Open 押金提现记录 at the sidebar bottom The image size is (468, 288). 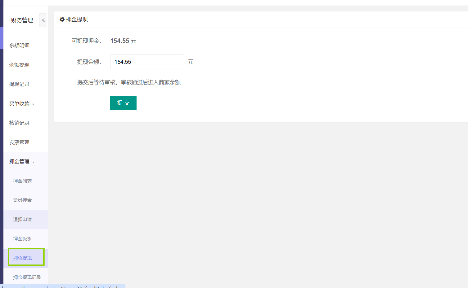point(27,277)
